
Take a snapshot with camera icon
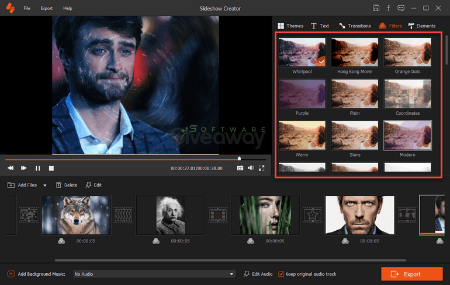tap(240, 168)
